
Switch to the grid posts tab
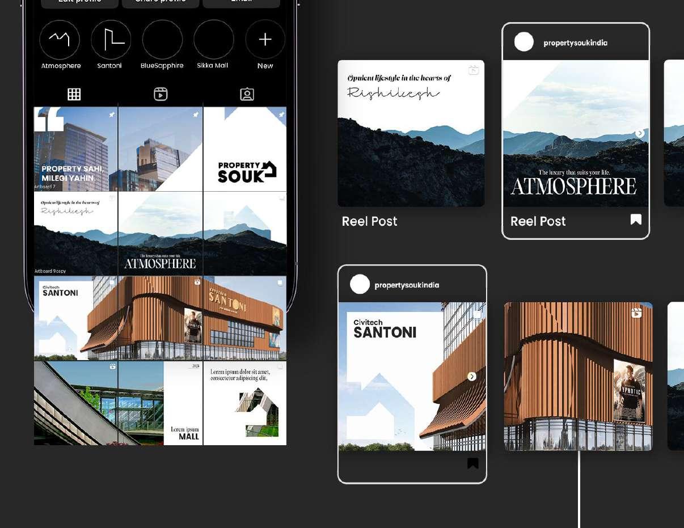pyautogui.click(x=74, y=94)
